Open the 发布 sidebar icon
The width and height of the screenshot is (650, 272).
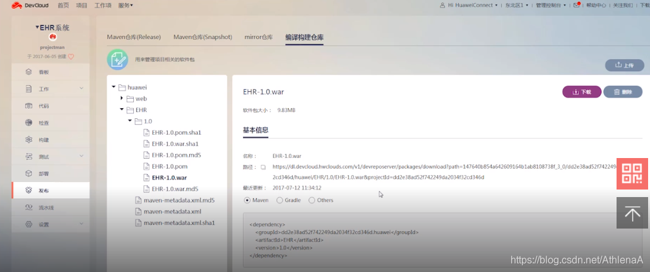point(28,191)
